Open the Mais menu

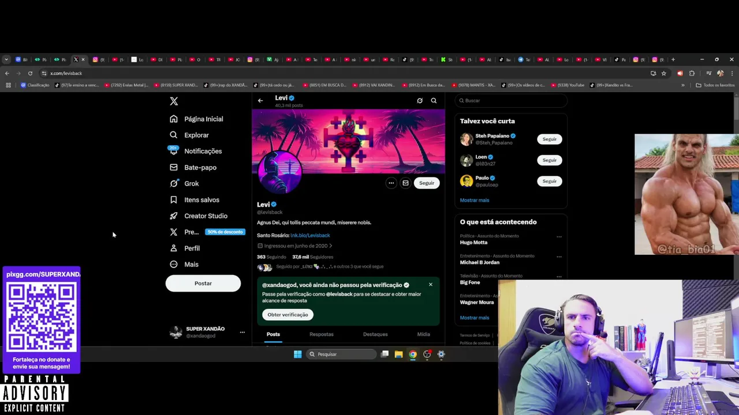184,264
